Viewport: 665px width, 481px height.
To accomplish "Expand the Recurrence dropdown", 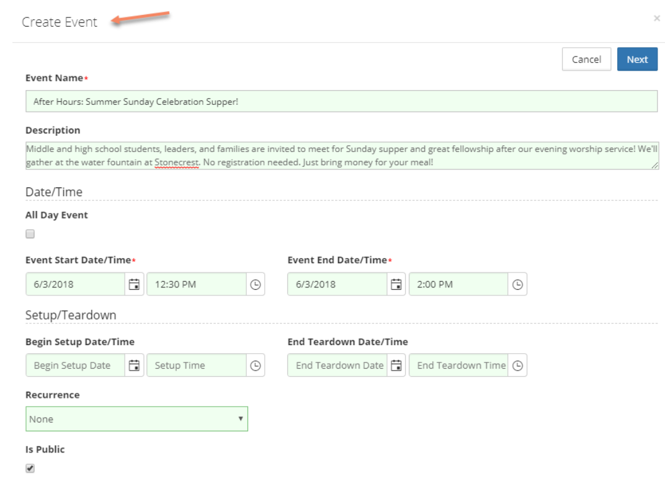I will pos(136,419).
